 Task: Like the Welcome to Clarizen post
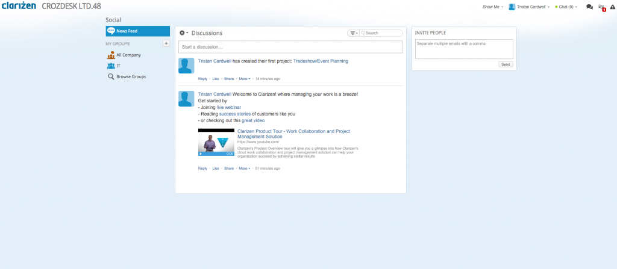(x=216, y=169)
